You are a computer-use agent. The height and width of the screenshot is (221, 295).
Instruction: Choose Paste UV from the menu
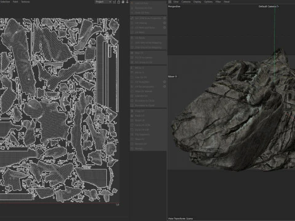click(x=148, y=115)
